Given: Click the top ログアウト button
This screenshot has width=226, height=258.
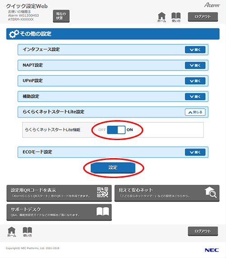Looking at the screenshot, I should click(x=203, y=17).
